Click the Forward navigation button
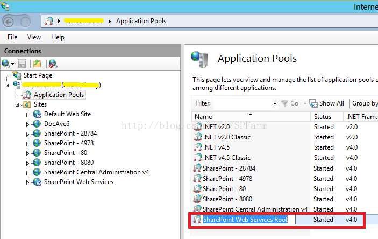378x239 pixels. pos(25,22)
